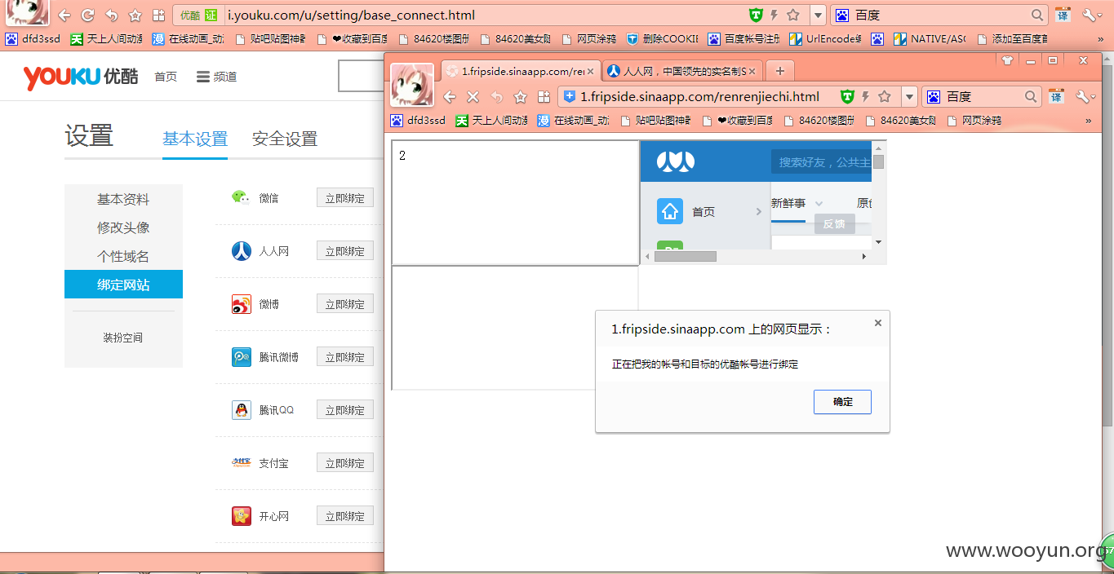
Task: Click the front window address bar URL
Action: [699, 97]
